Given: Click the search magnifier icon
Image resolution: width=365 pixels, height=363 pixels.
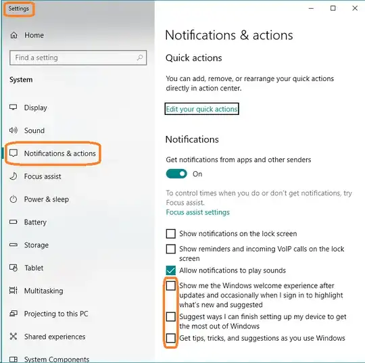Looking at the screenshot, I should pyautogui.click(x=140, y=57).
